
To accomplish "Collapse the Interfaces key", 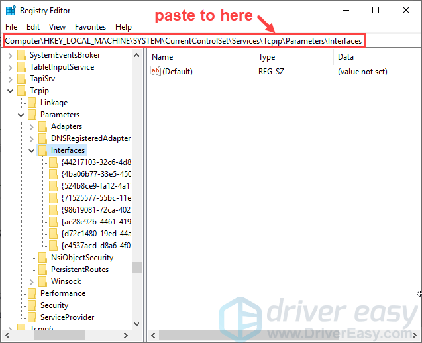I will [x=32, y=150].
